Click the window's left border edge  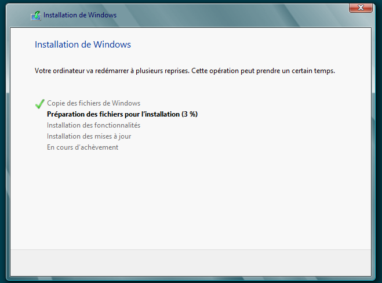pos(8,145)
